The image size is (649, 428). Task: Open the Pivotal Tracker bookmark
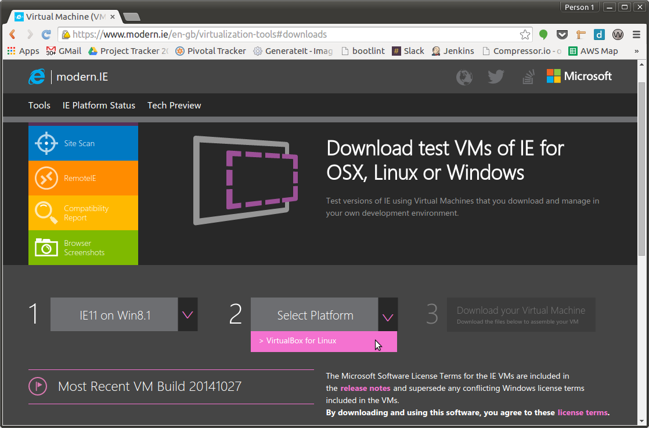pyautogui.click(x=211, y=51)
